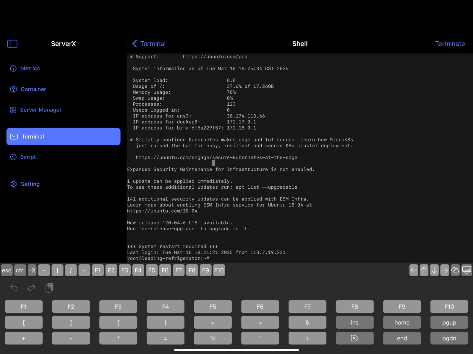Viewport: 473px width, 354px height.
Task: Insert an ampersand character
Action: pyautogui.click(x=307, y=322)
